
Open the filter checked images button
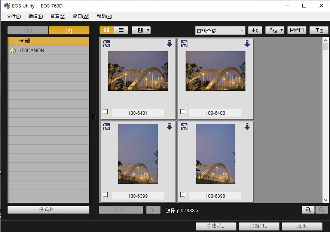(319, 30)
